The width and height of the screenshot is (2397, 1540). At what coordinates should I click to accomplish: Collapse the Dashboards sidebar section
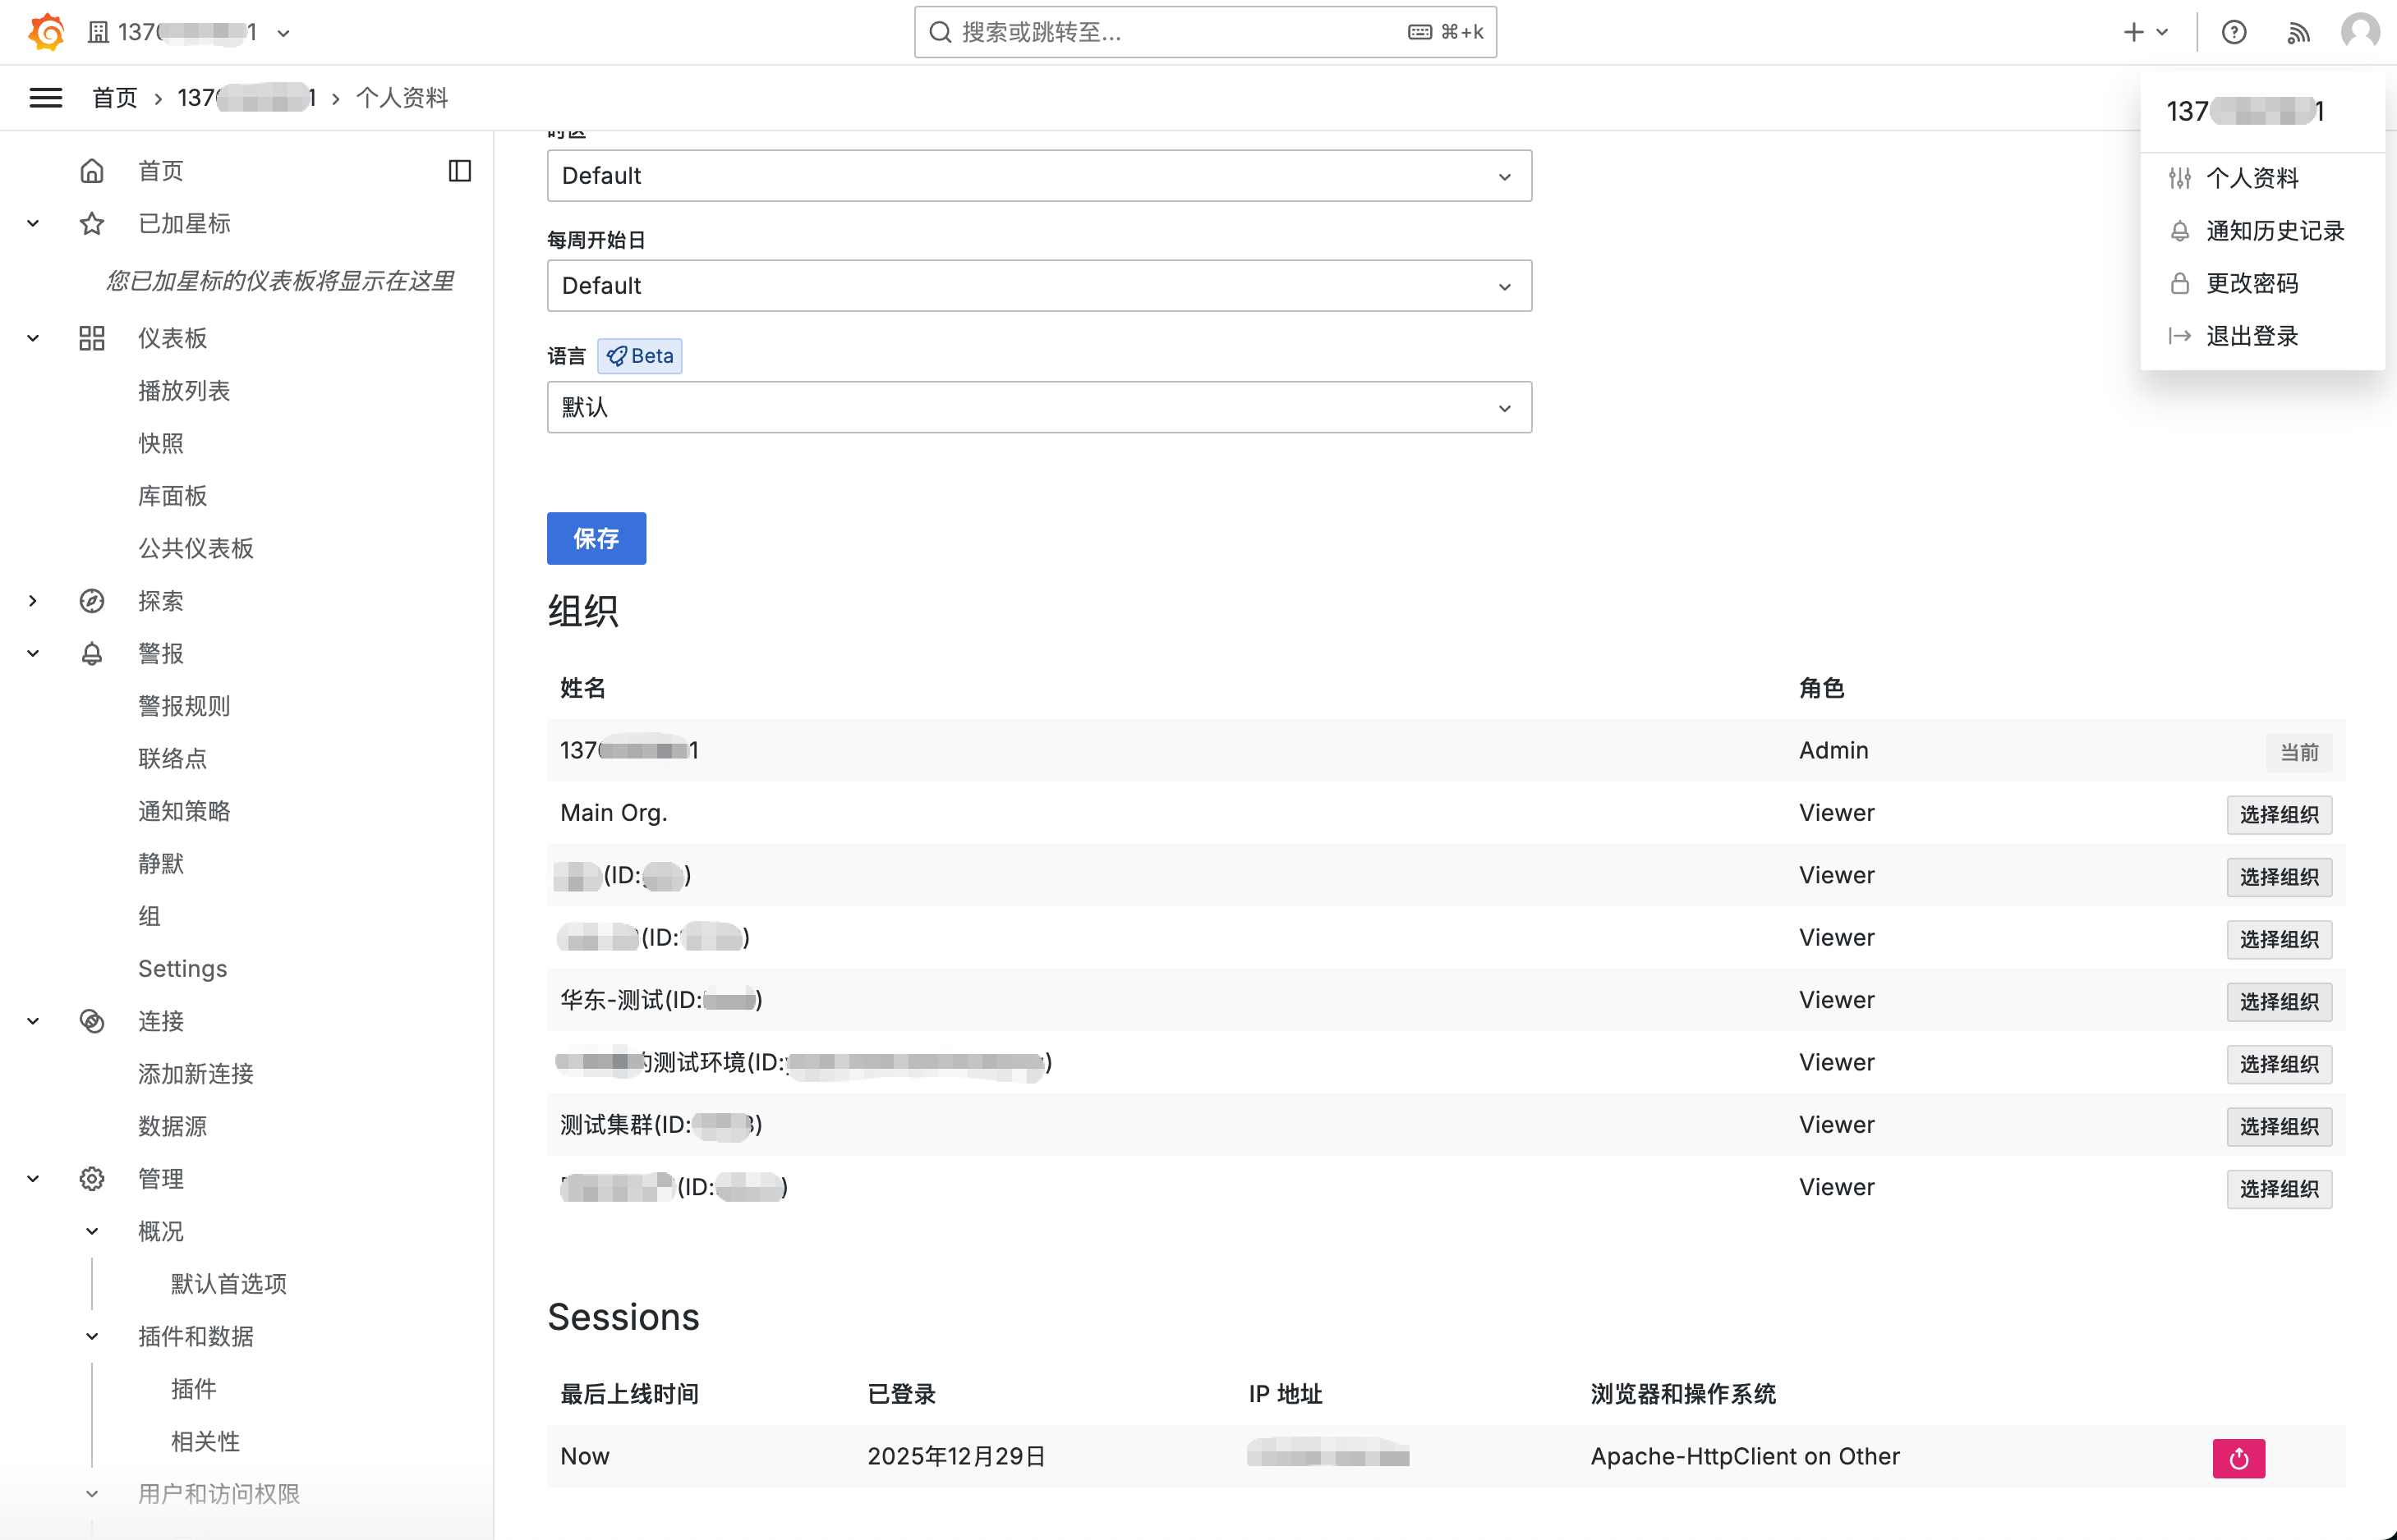[33, 338]
